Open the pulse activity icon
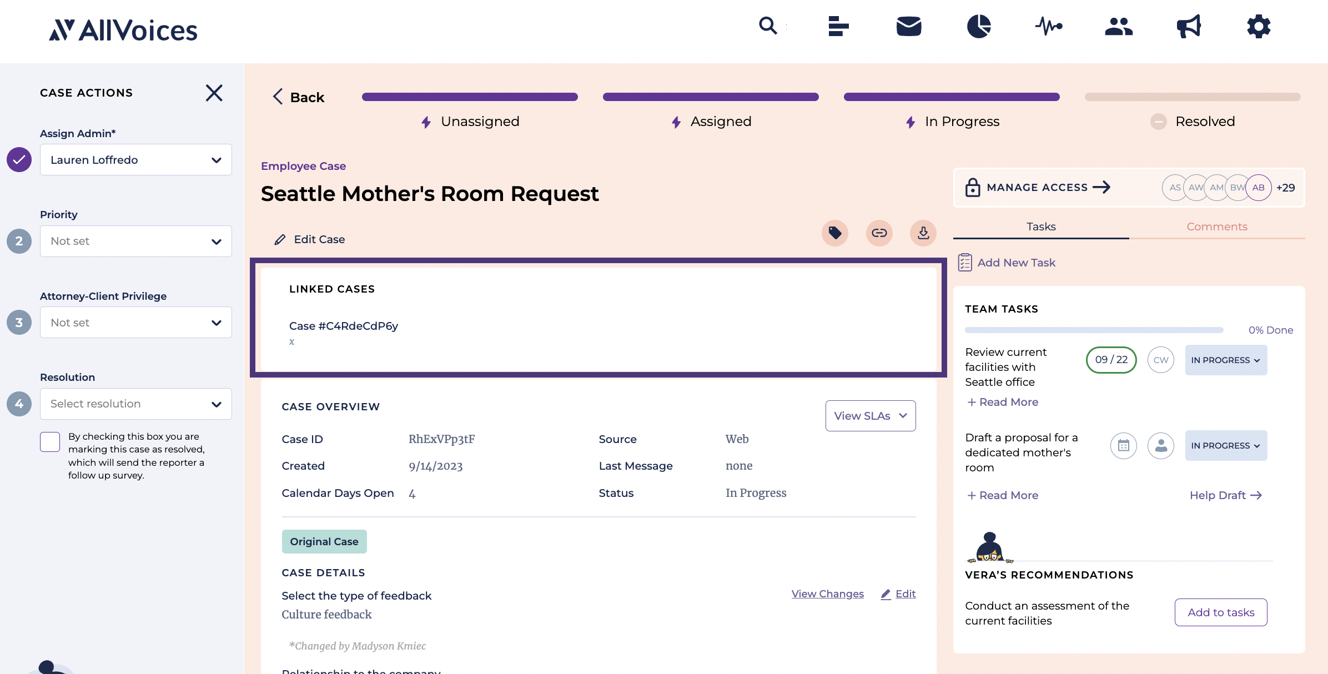The height and width of the screenshot is (674, 1328). pyautogui.click(x=1049, y=26)
